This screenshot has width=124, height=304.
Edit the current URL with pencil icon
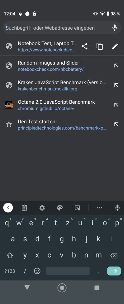[115, 46]
